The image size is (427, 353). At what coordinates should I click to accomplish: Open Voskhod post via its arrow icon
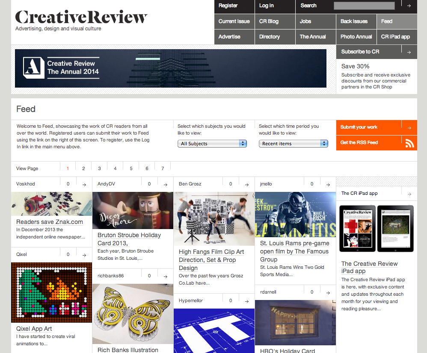point(84,185)
